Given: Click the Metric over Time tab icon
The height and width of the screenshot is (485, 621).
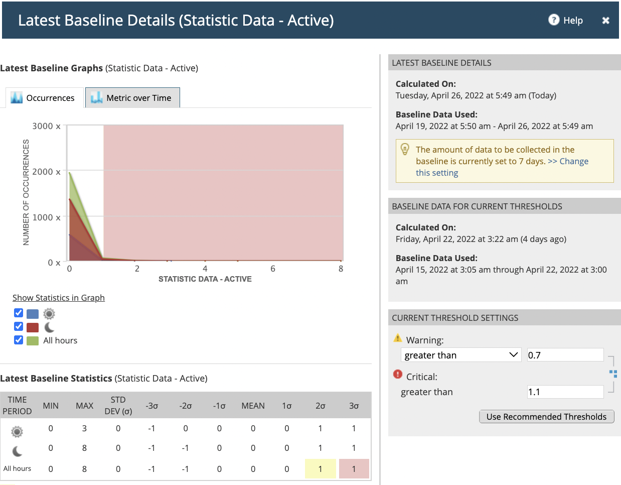Looking at the screenshot, I should coord(96,97).
